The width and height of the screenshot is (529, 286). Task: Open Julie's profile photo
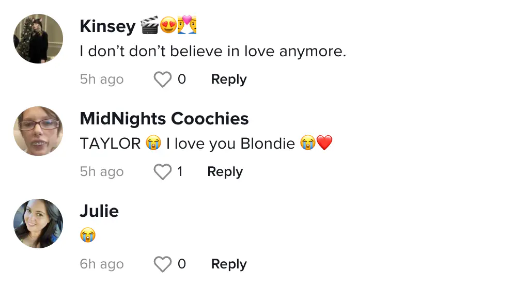(x=38, y=224)
